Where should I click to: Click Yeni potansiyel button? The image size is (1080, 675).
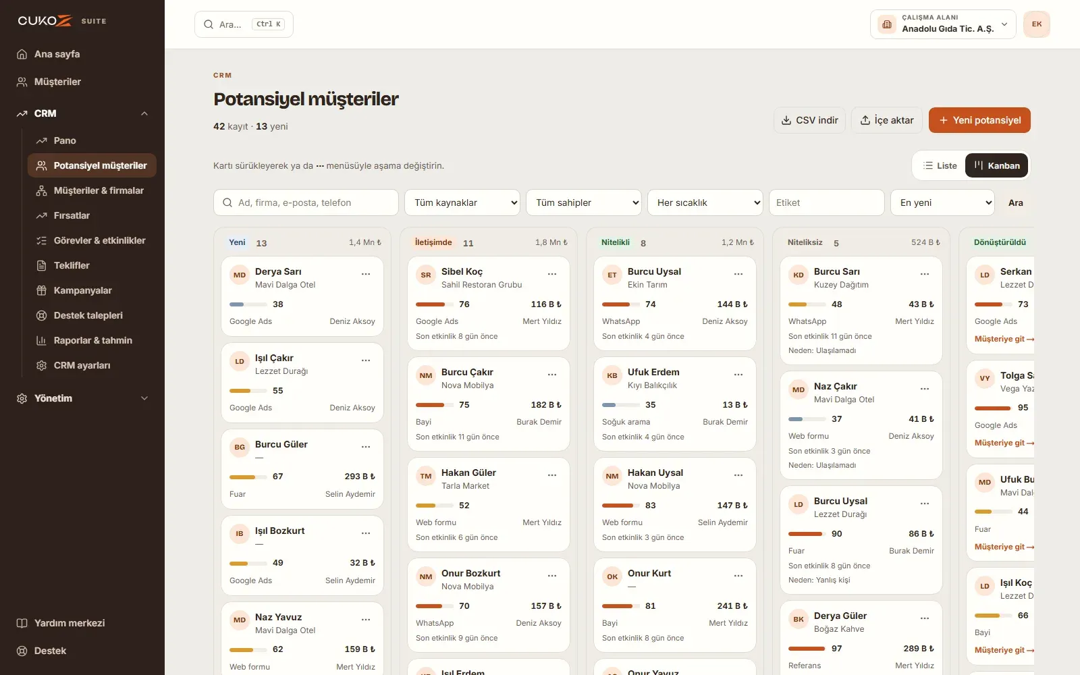click(979, 120)
